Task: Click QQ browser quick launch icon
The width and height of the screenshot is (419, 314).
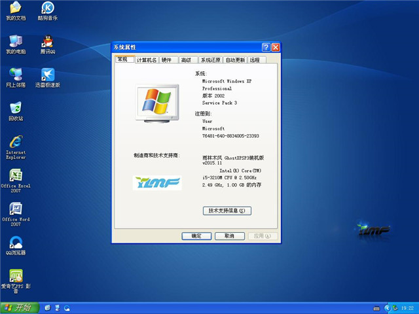Action: pos(67,308)
